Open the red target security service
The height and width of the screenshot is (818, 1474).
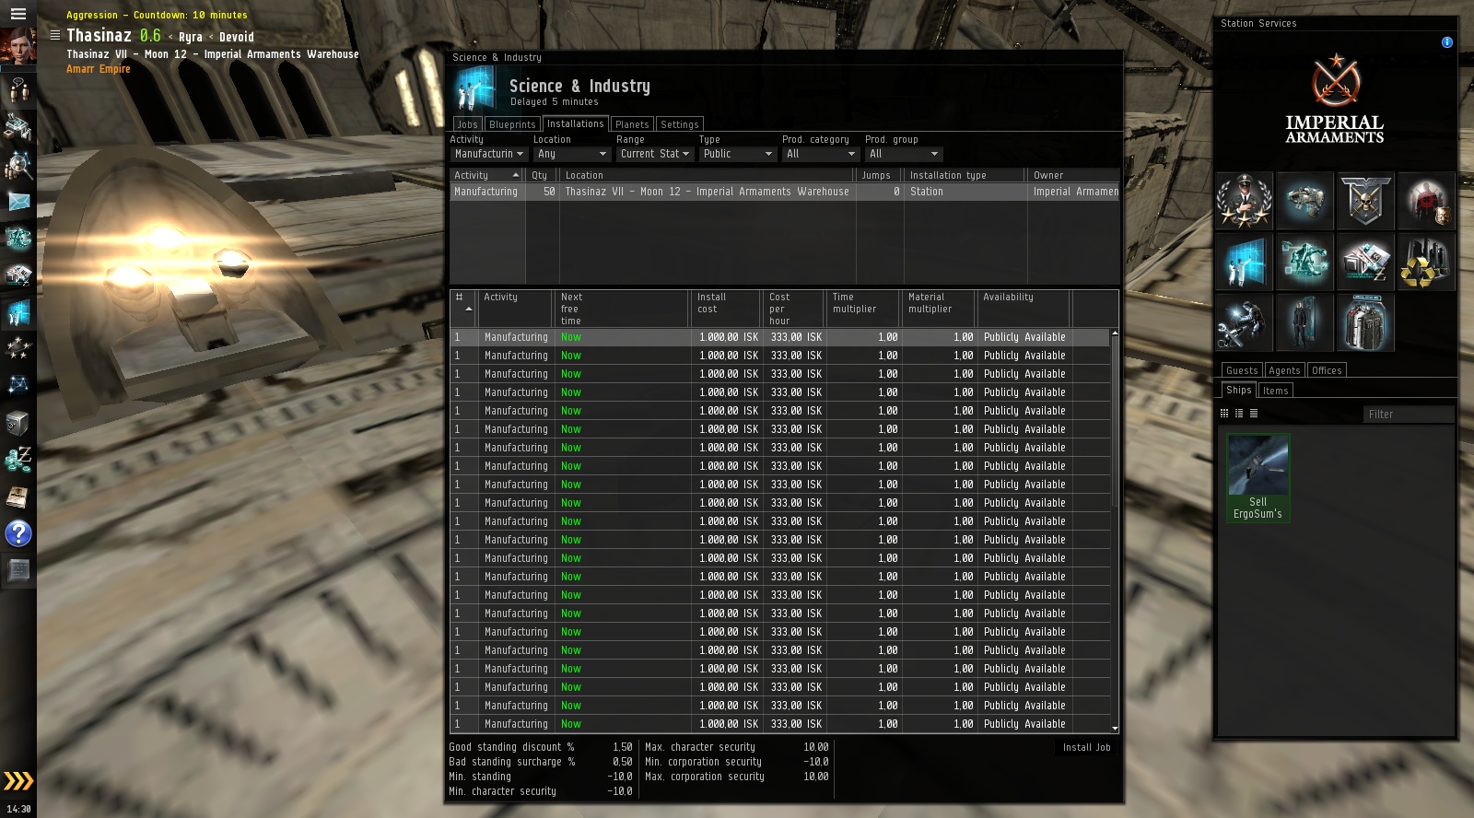click(x=1426, y=200)
